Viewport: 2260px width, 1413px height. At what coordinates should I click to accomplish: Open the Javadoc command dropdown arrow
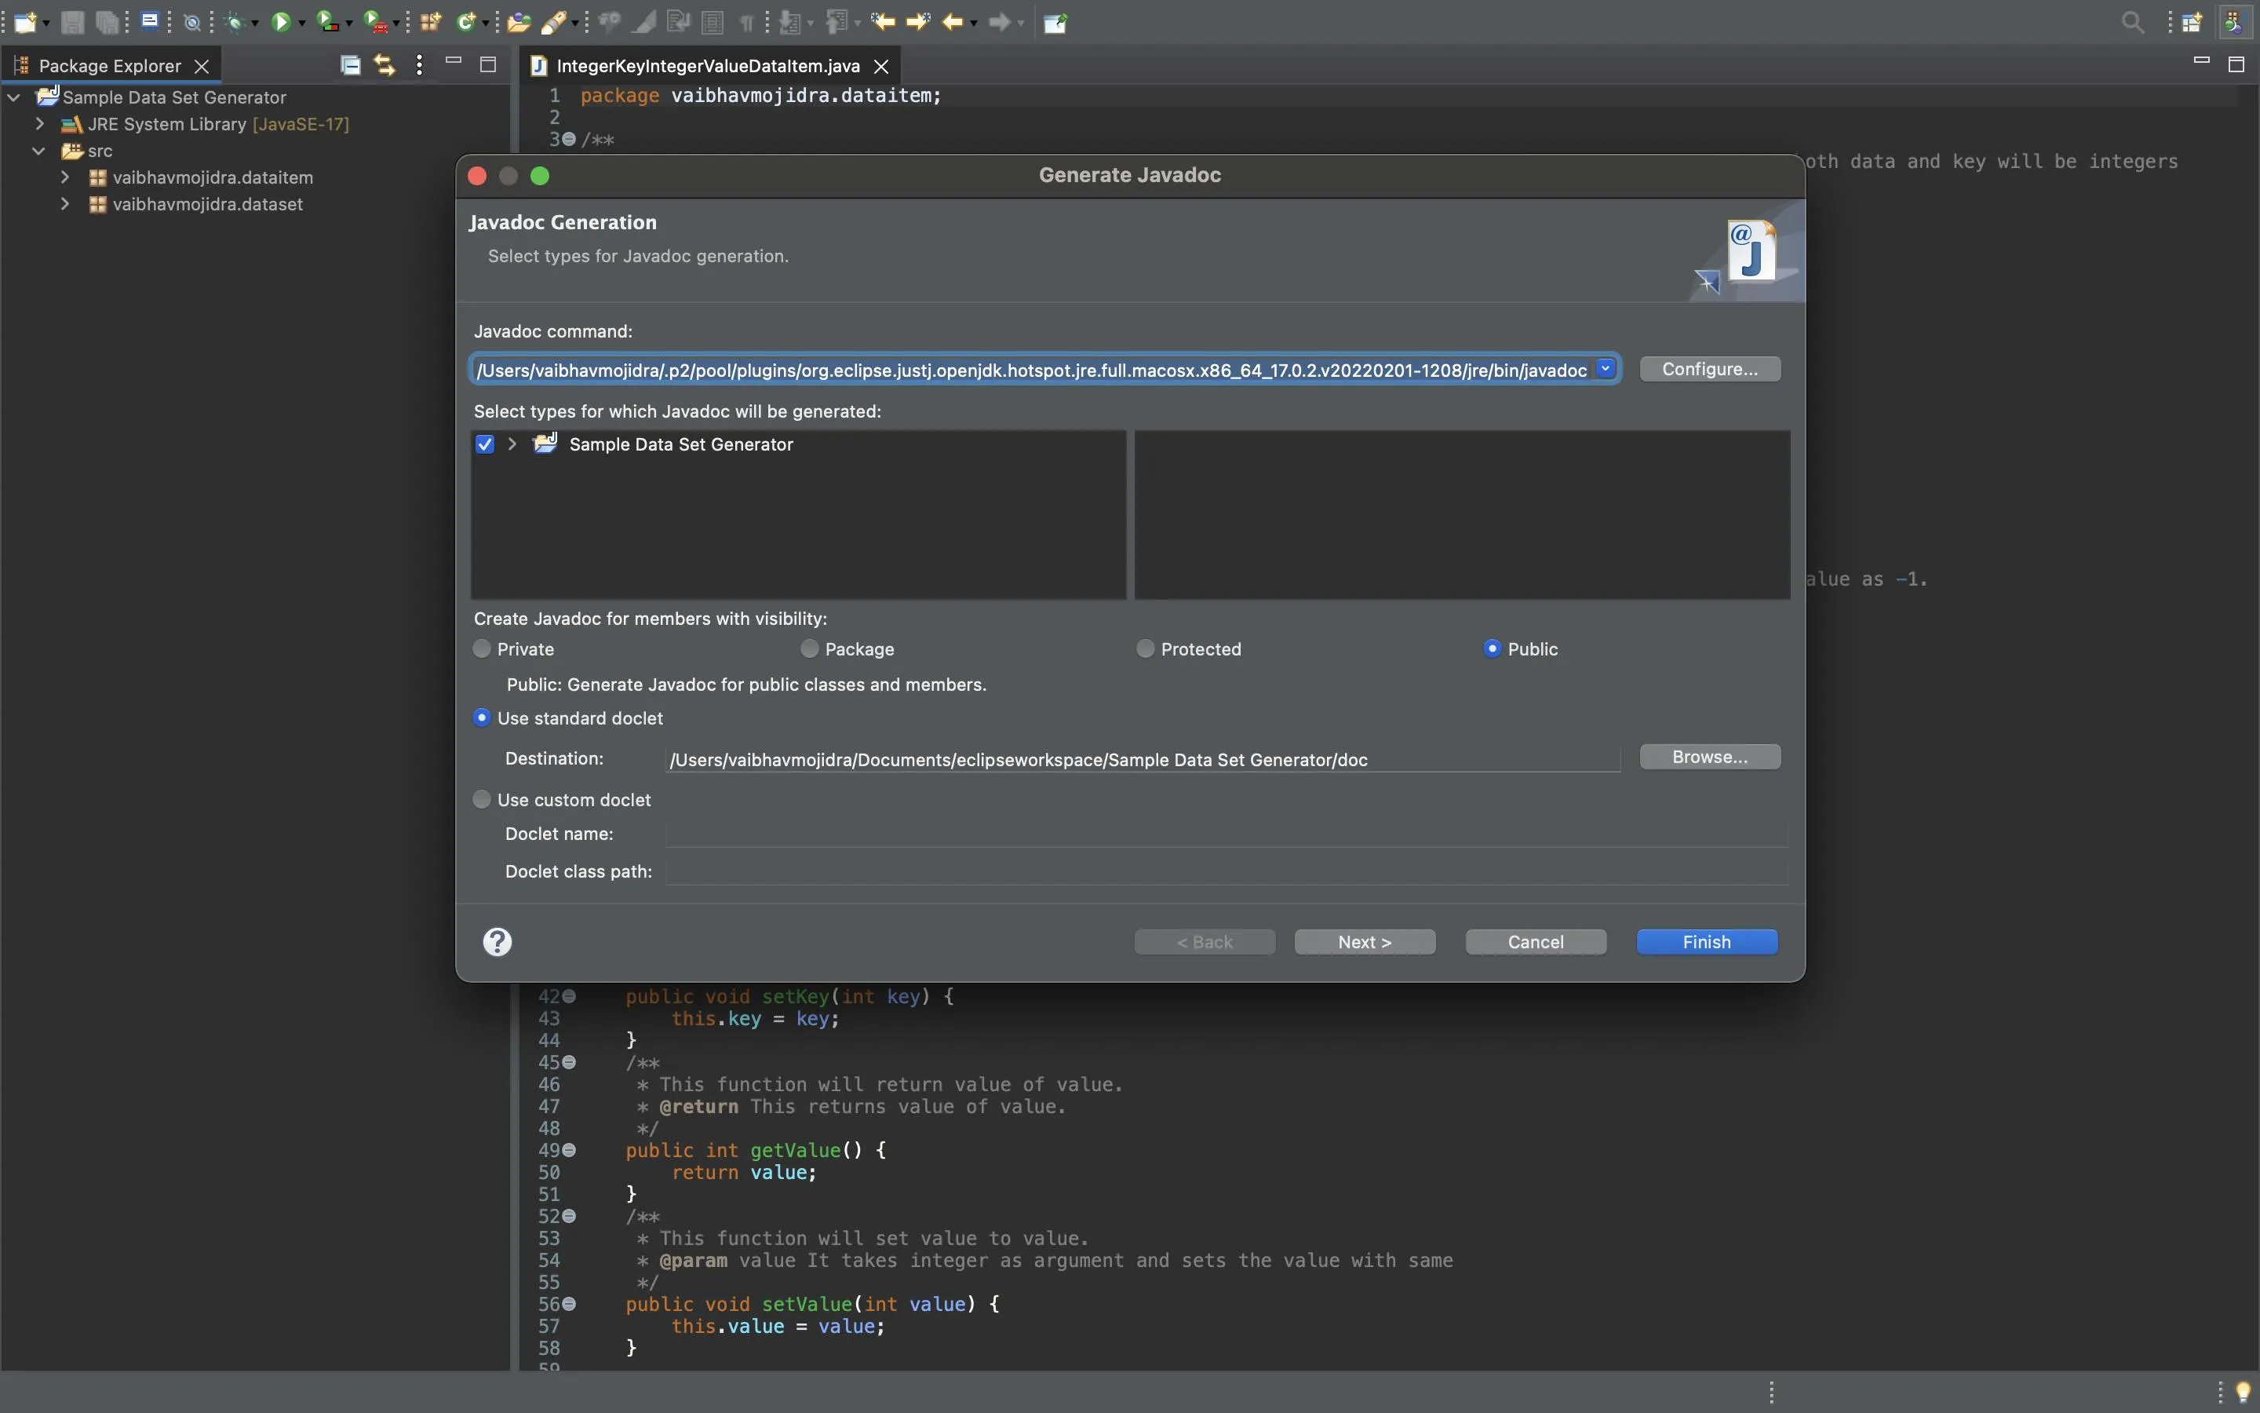coord(1606,369)
